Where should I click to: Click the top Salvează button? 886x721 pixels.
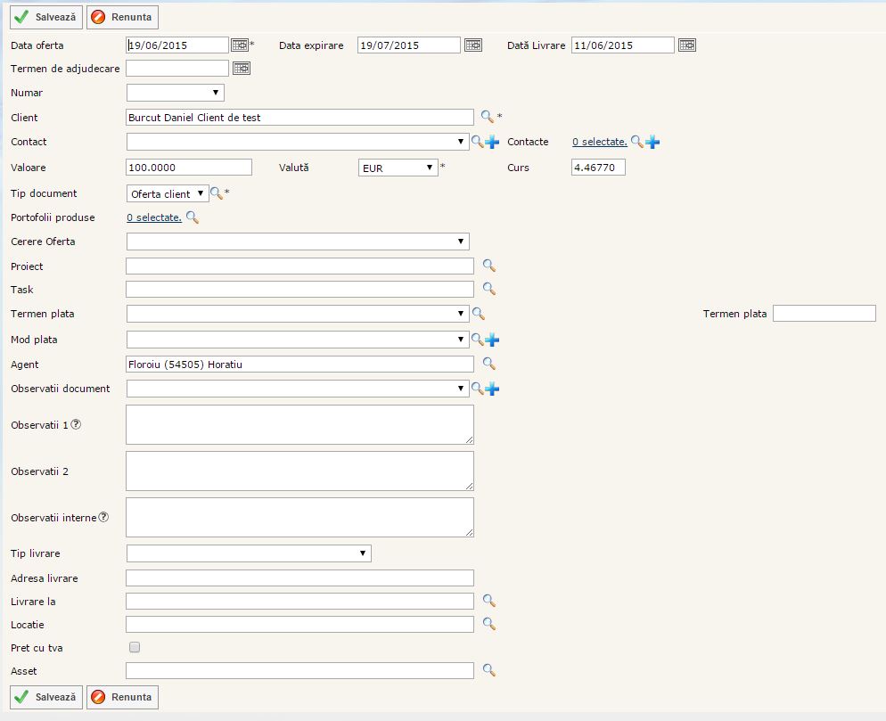point(46,17)
